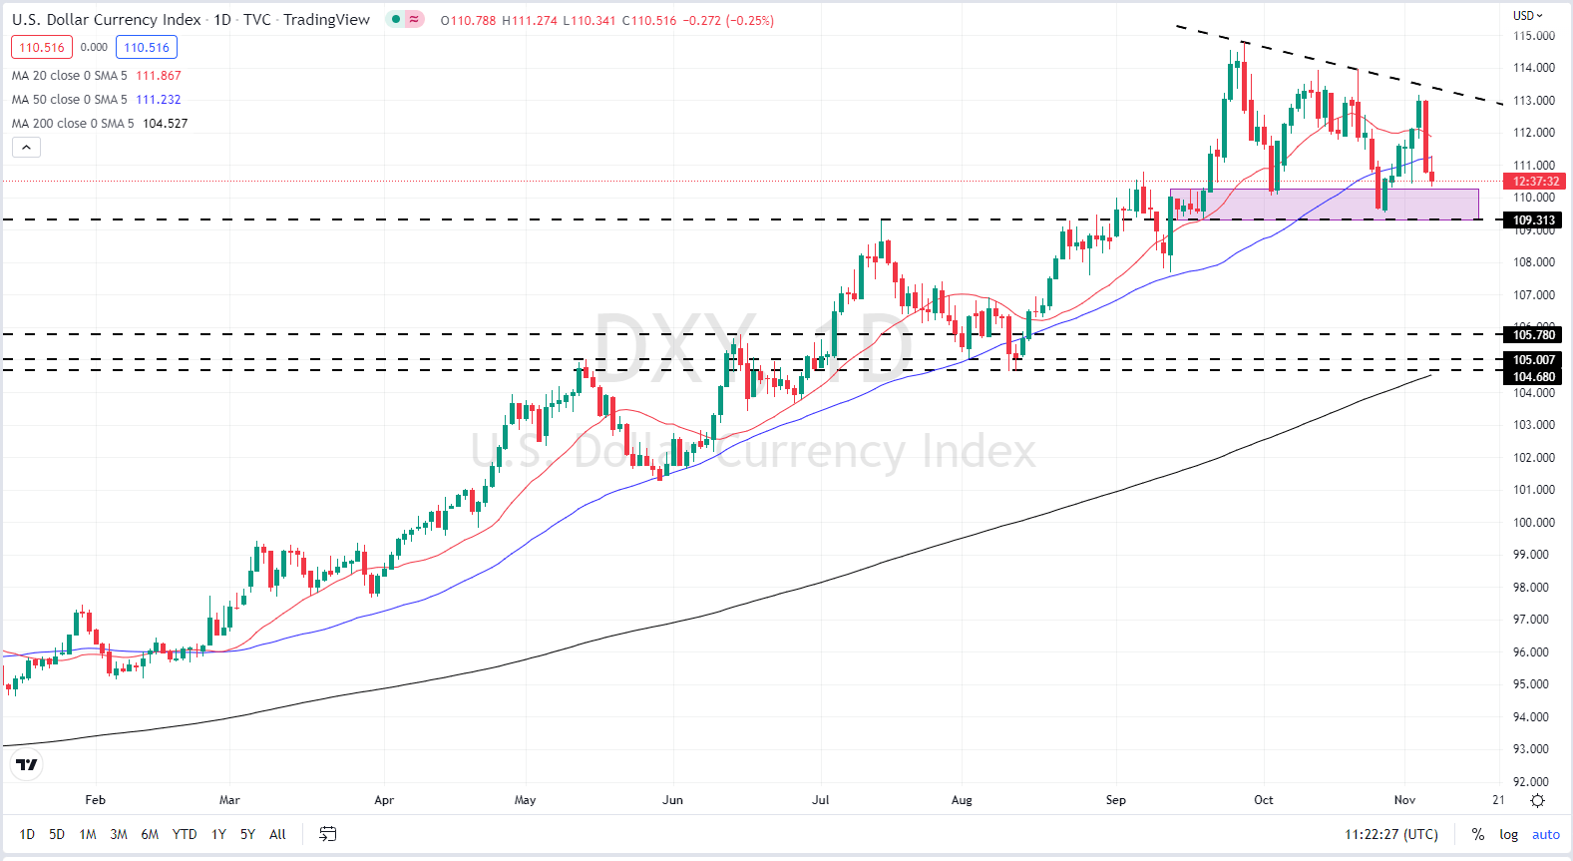Click the 104.527 MA 200 value
Screen dimensions: 1573x861
coord(166,124)
